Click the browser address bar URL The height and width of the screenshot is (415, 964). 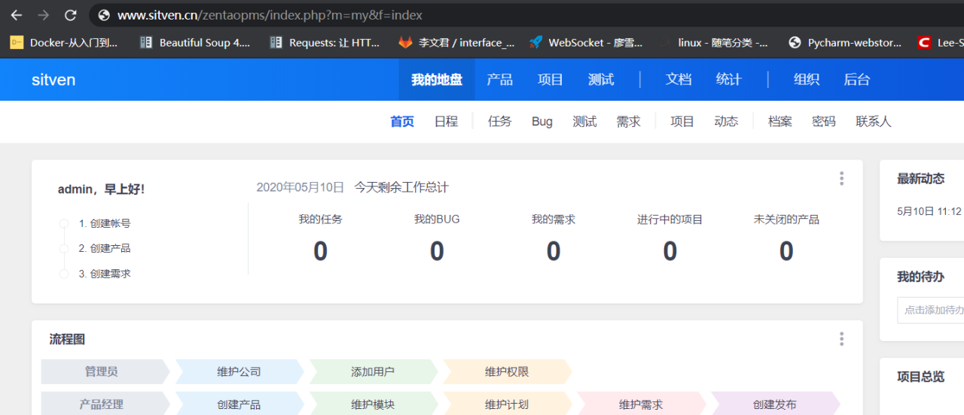(x=270, y=15)
